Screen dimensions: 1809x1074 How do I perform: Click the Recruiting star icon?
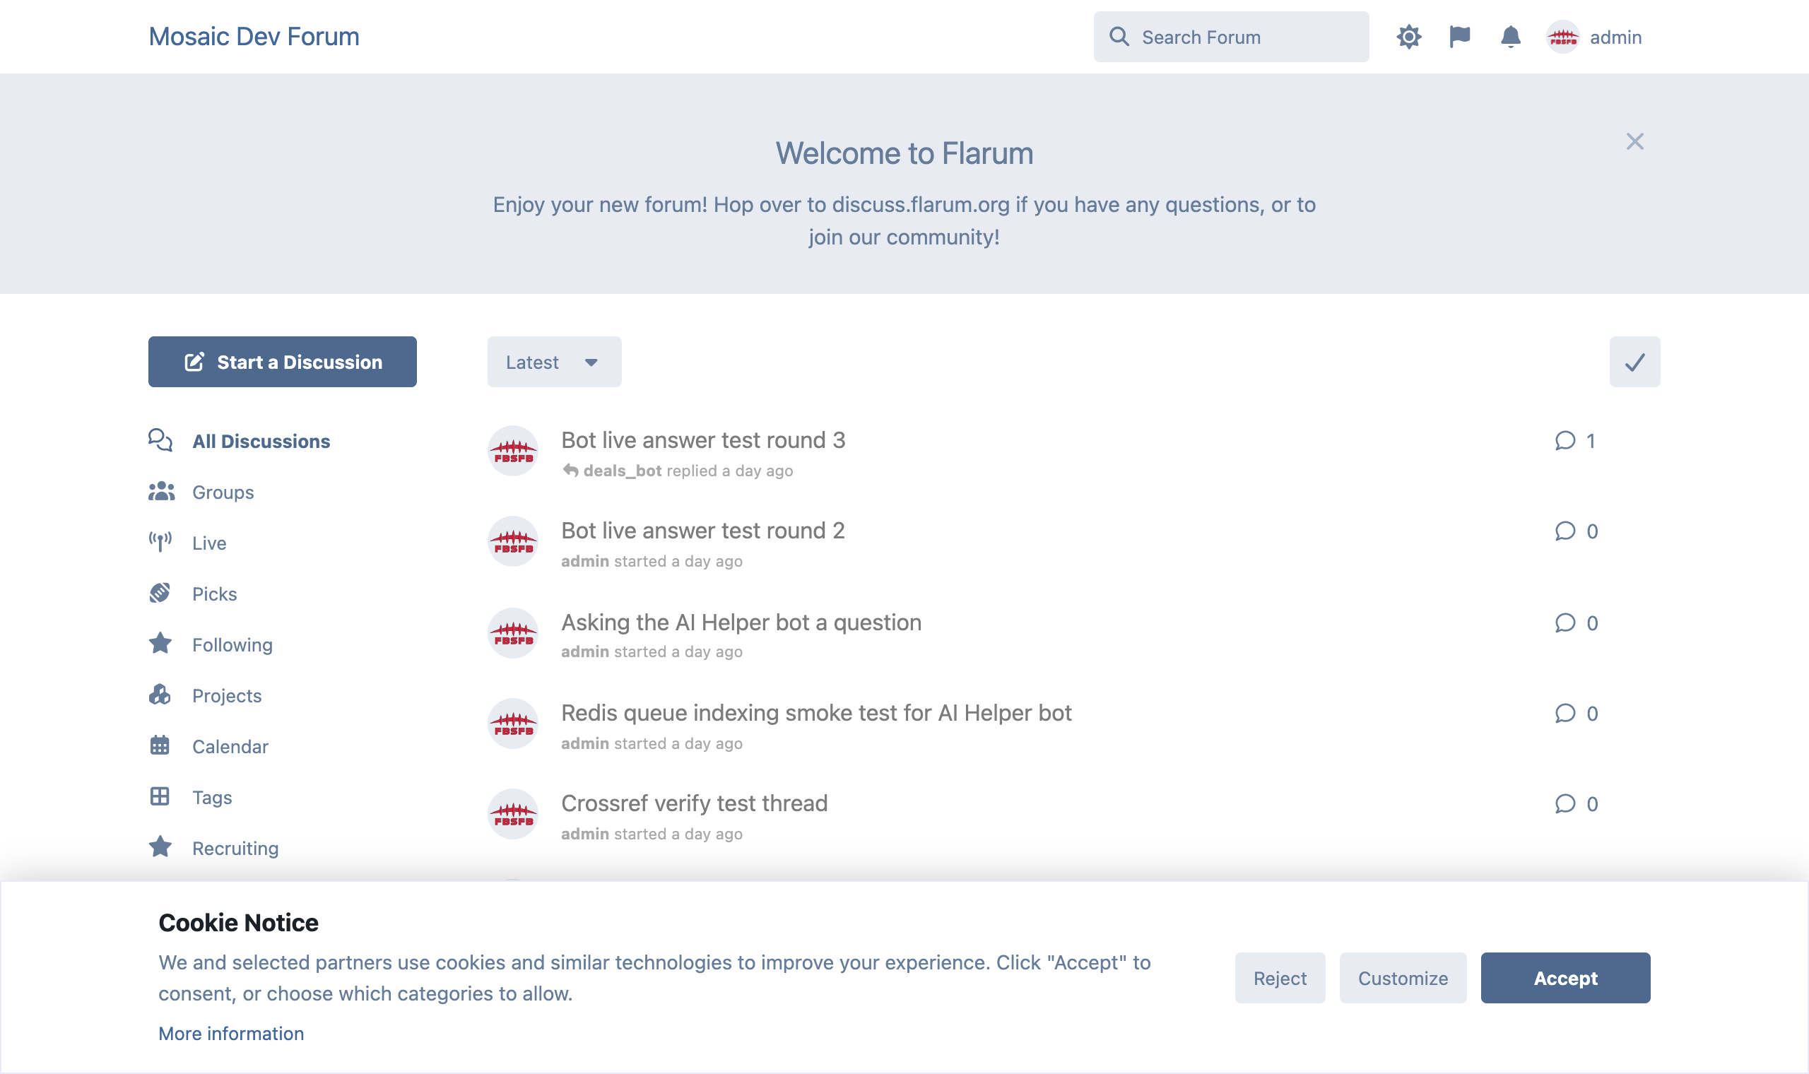(160, 847)
